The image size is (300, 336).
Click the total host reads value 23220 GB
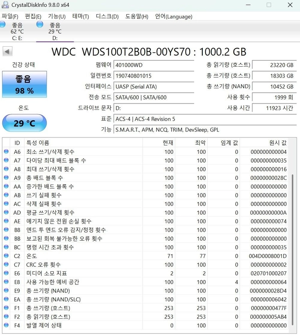point(274,65)
